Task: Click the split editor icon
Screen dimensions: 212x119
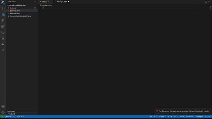Action: coord(206,2)
